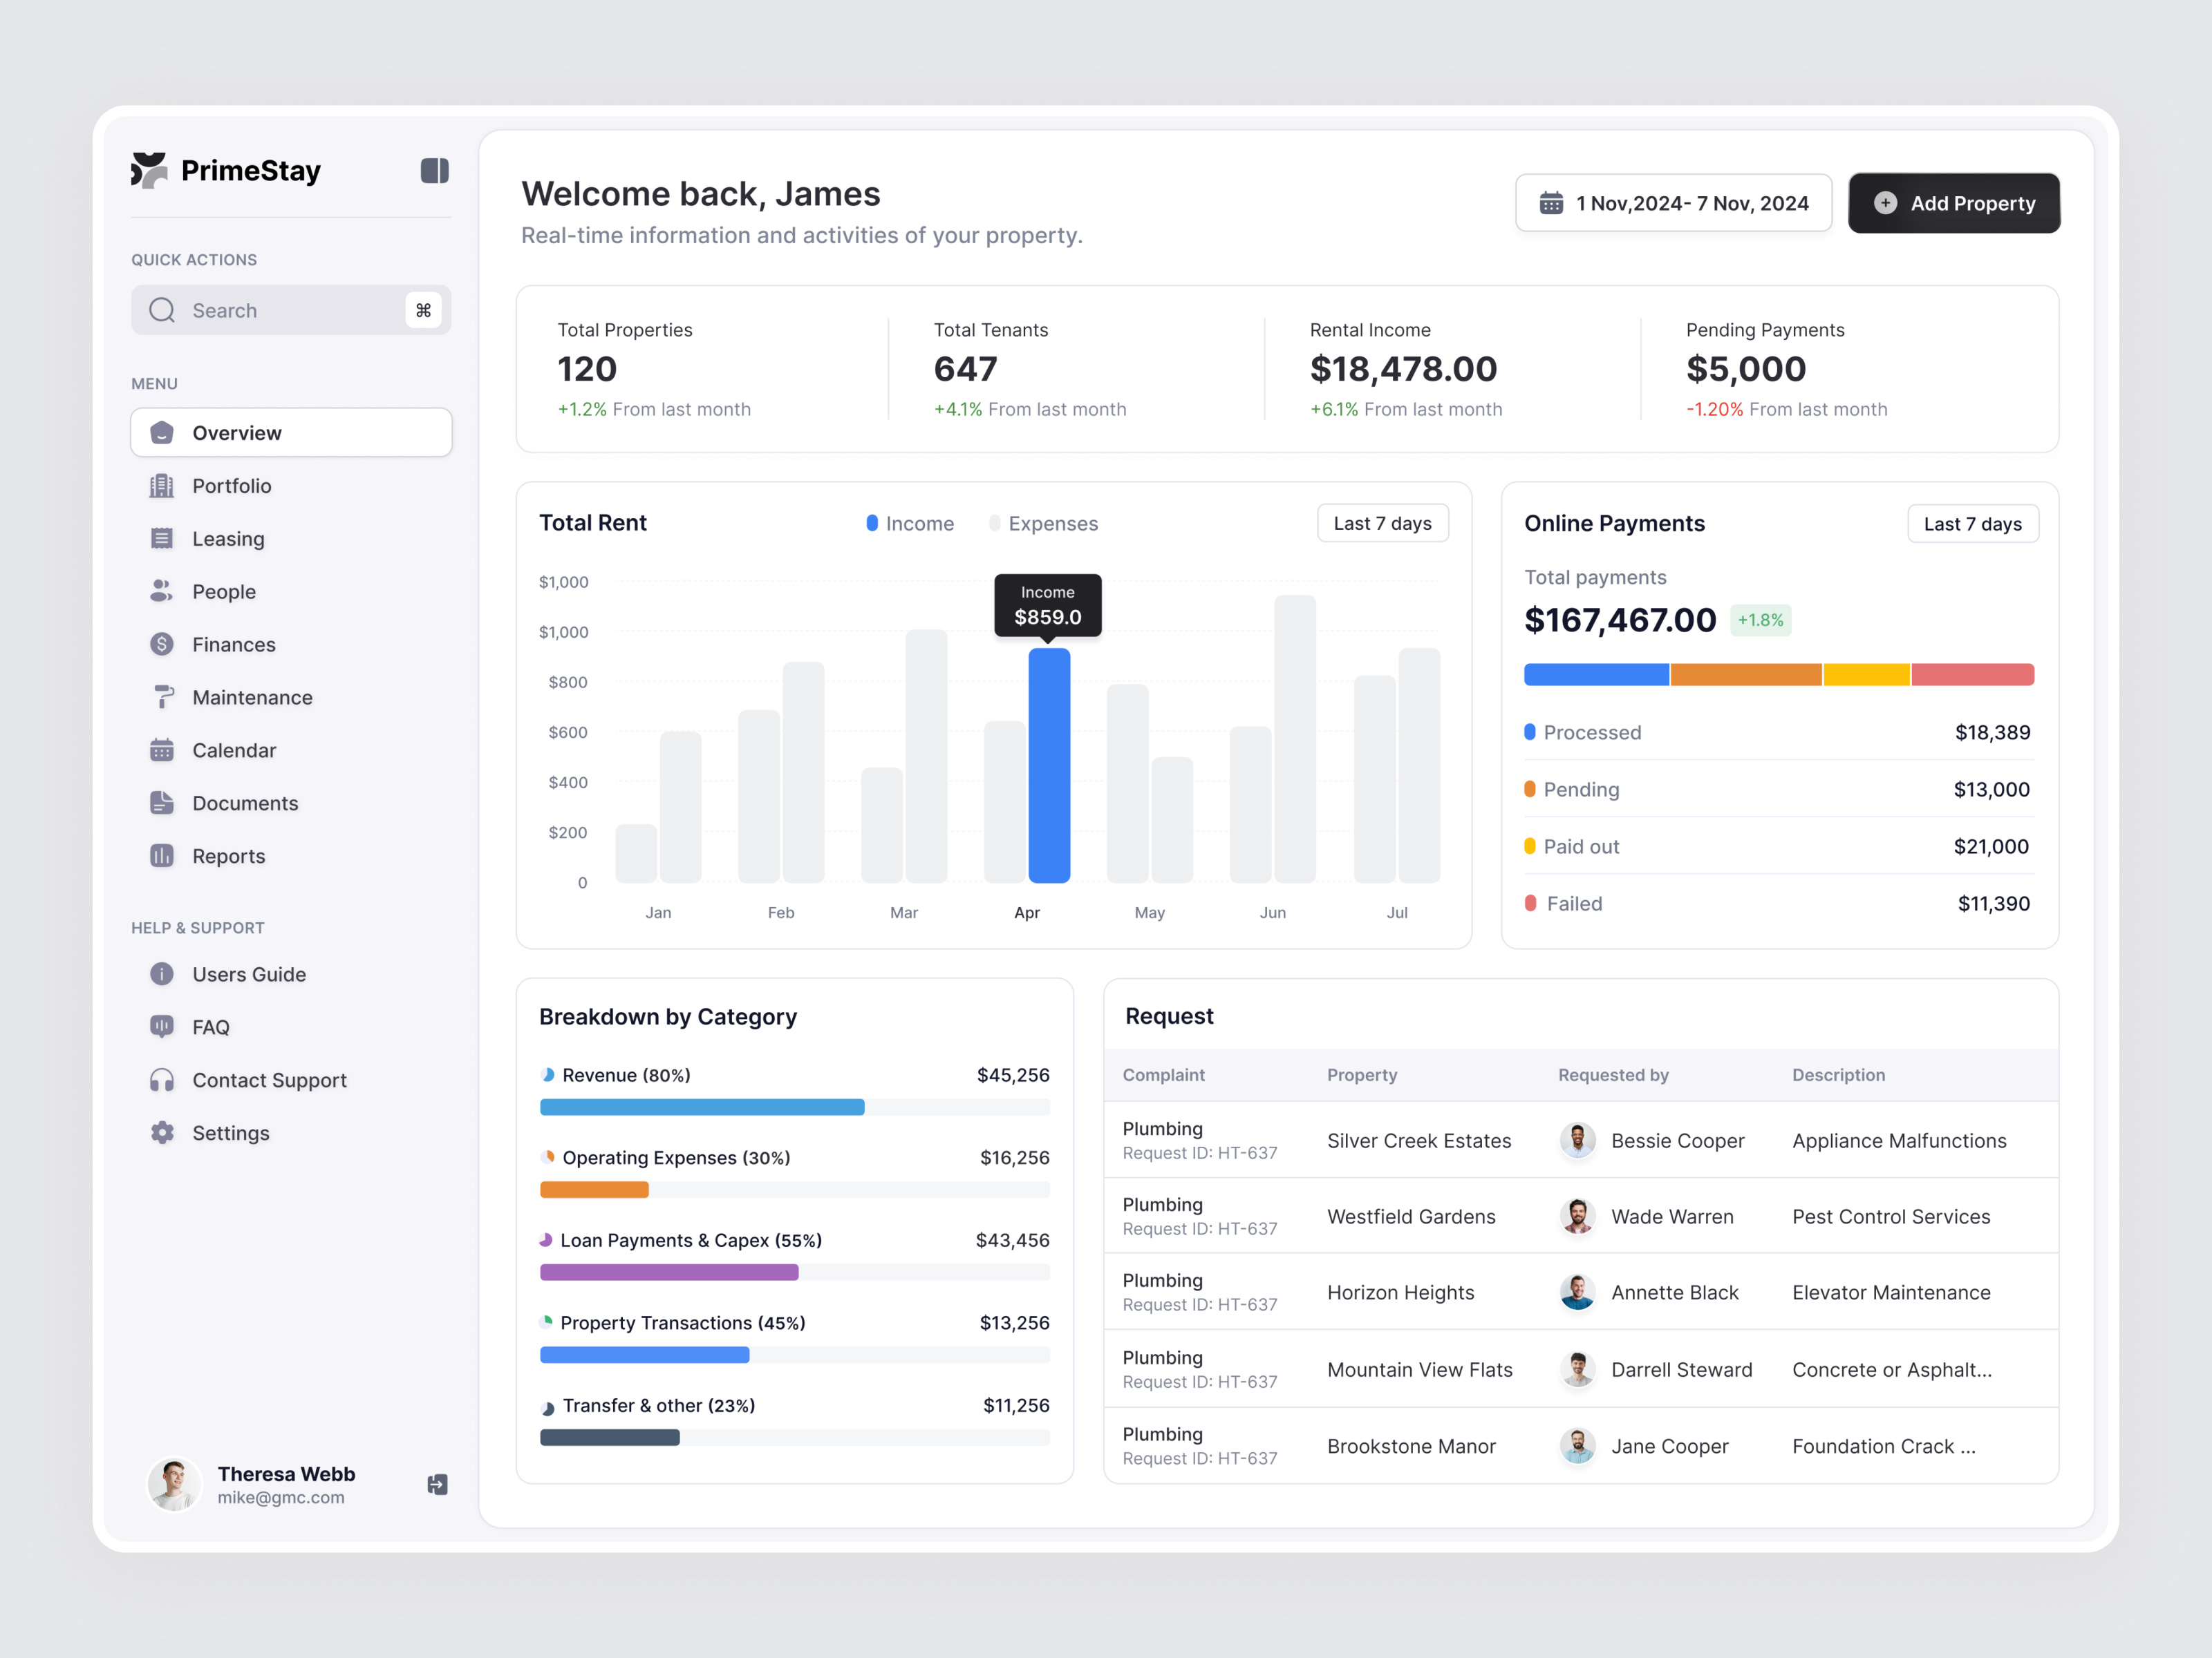Open the Last 7 days filter for Total Rent
Viewport: 2212px width, 1658px height.
[x=1383, y=523]
